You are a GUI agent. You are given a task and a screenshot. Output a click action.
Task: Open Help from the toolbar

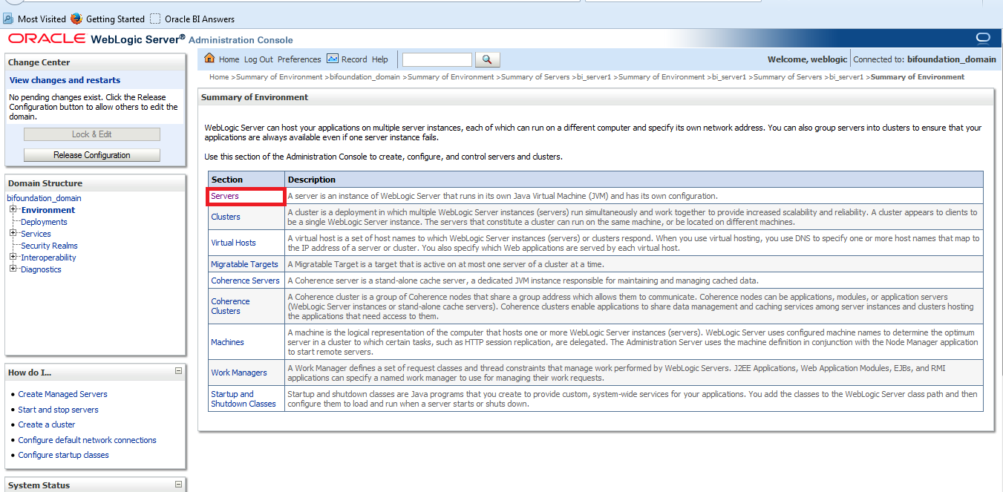pyautogui.click(x=380, y=59)
